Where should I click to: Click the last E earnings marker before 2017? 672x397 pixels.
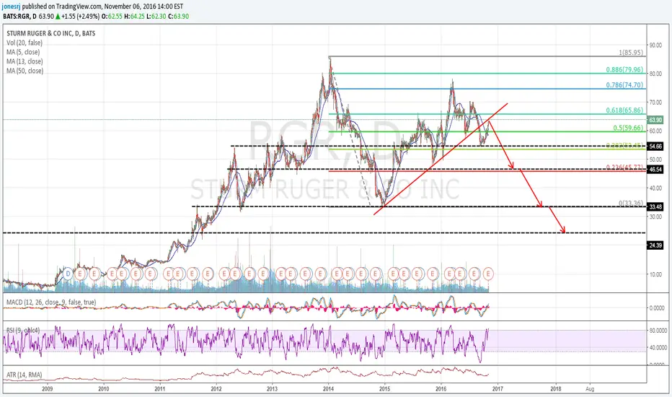coord(488,273)
